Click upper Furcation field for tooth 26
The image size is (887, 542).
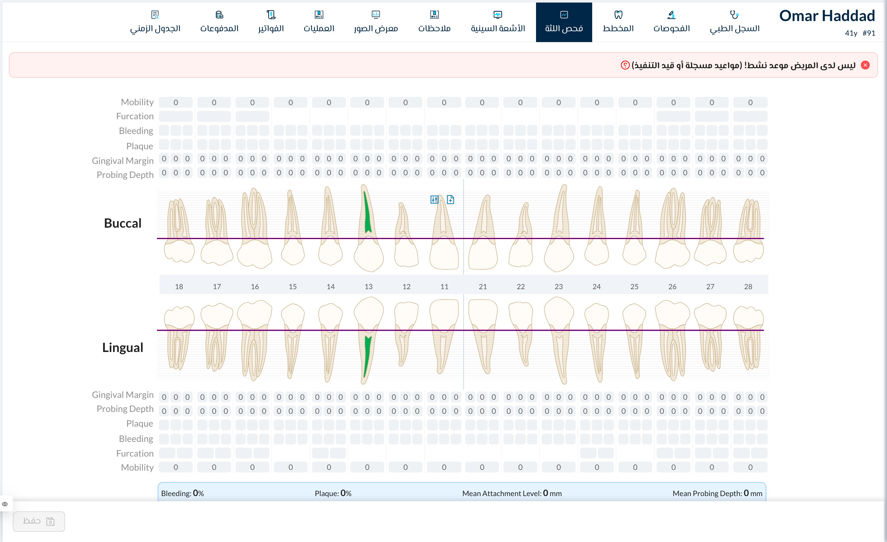(x=673, y=116)
